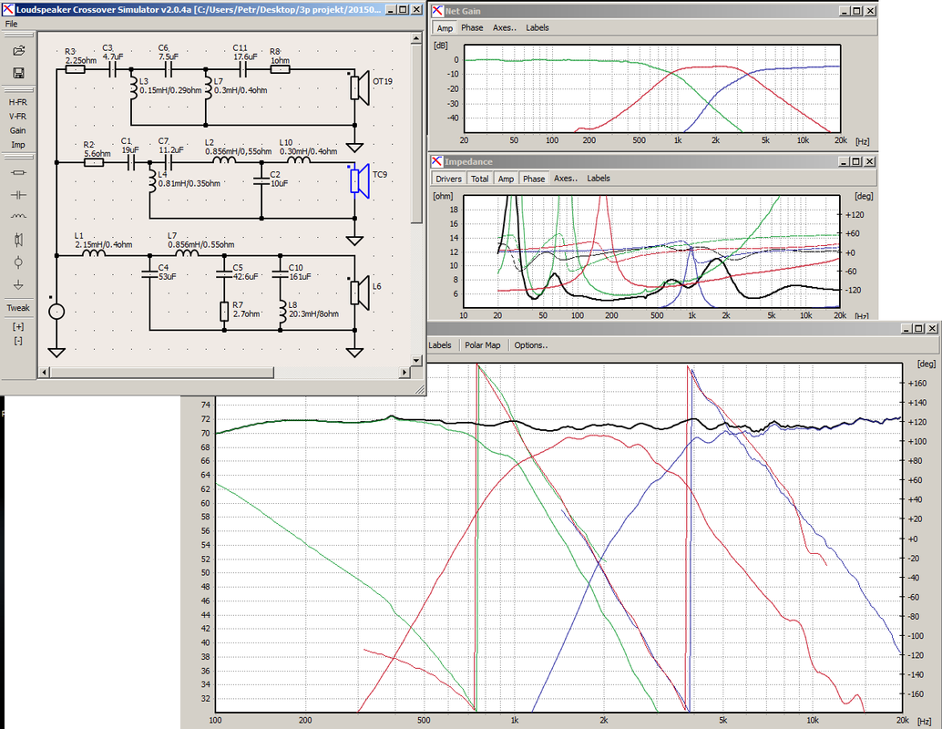Open the Axes.. menu in Net Gain window

coord(504,27)
